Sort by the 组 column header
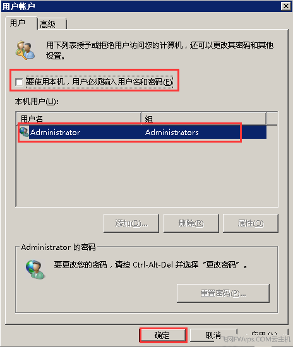 click(x=204, y=119)
